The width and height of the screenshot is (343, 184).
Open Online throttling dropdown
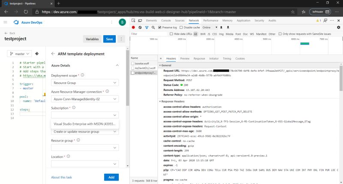[210, 27]
